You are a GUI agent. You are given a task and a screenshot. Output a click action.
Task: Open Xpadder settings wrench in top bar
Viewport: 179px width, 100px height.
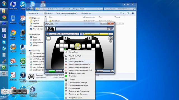click(x=109, y=29)
